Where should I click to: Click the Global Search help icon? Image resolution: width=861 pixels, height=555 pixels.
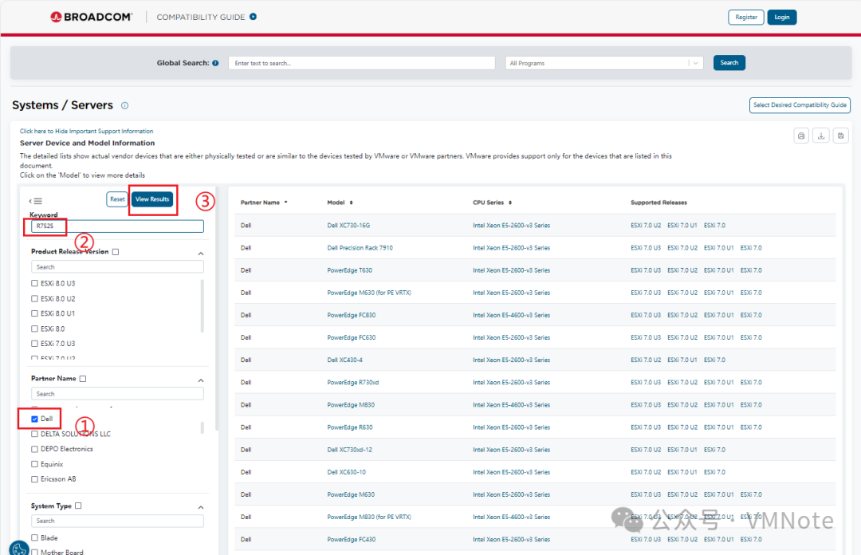point(215,63)
